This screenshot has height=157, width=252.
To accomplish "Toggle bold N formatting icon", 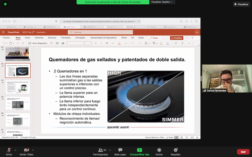I will point(107,43).
